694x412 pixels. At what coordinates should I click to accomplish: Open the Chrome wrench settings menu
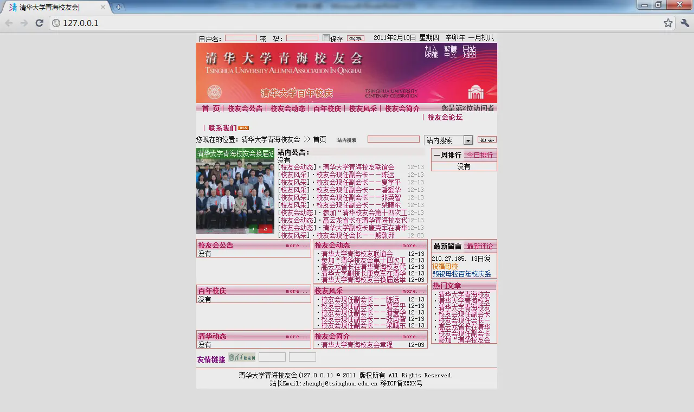click(x=684, y=23)
